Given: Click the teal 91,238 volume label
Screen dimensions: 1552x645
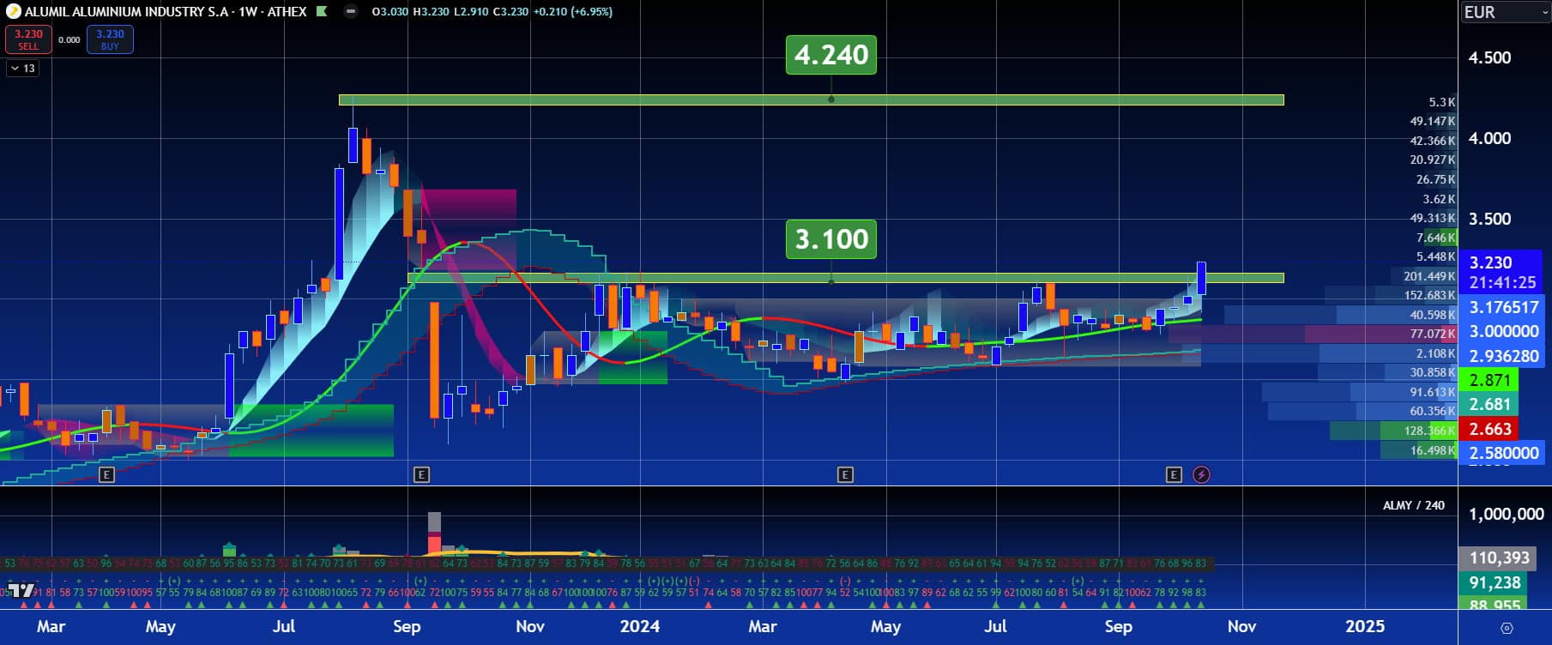Looking at the screenshot, I should tap(1494, 583).
